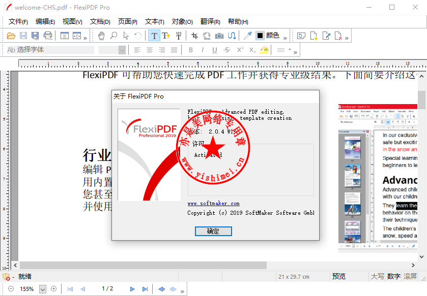Toggle left text alignment
427x296 pixels.
coord(137,50)
